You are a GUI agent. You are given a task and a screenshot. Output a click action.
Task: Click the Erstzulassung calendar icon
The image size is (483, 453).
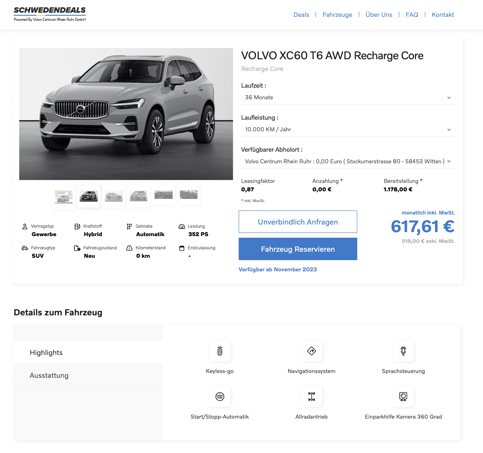[182, 248]
